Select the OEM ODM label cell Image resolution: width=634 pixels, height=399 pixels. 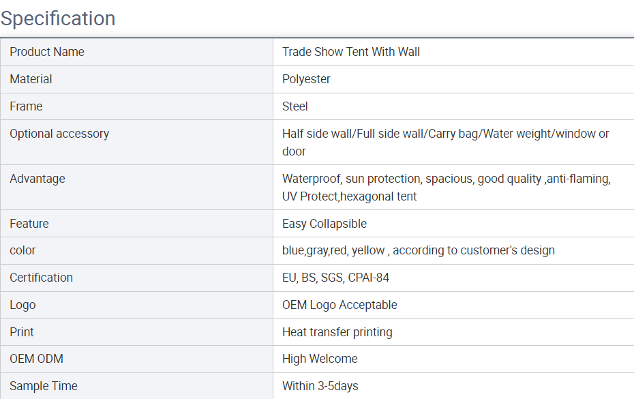136,359
